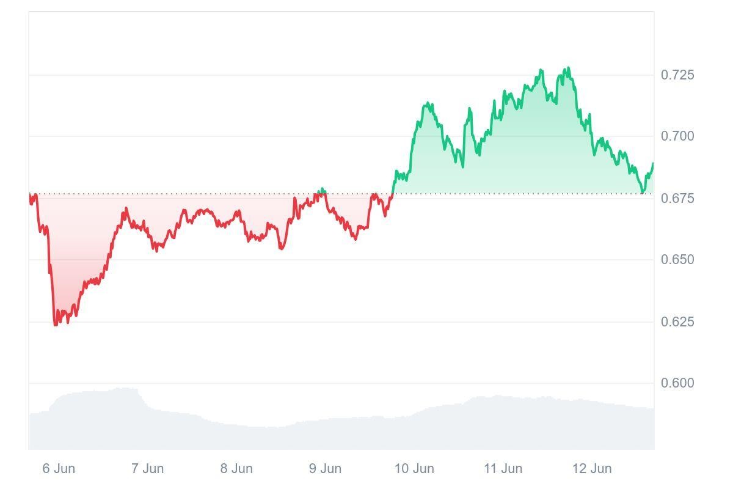Image resolution: width=733 pixels, height=489 pixels.
Task: Click the 12 Jun date label
Action: (x=591, y=469)
